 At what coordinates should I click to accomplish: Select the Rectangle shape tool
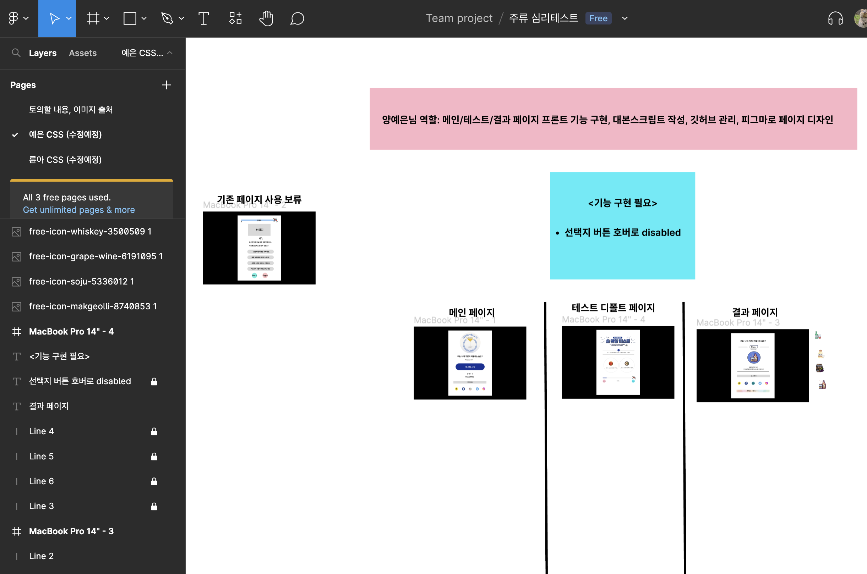(x=130, y=18)
